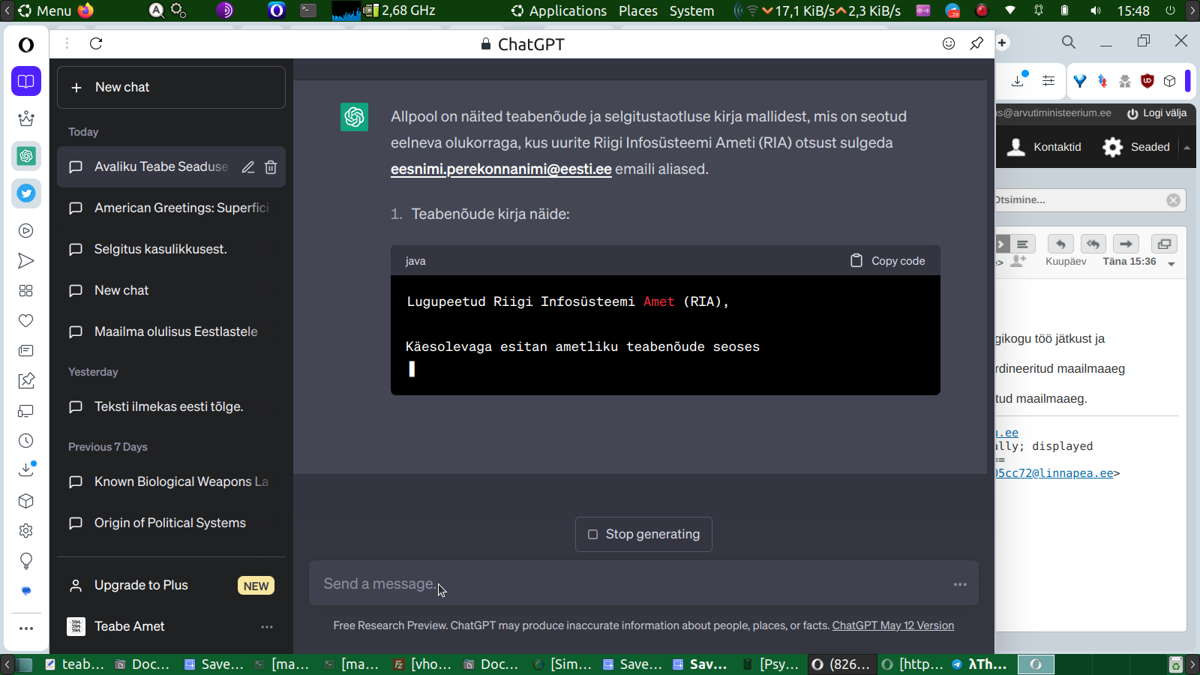
Task: Click right arrow on bottom taskbar
Action: coord(1192,664)
